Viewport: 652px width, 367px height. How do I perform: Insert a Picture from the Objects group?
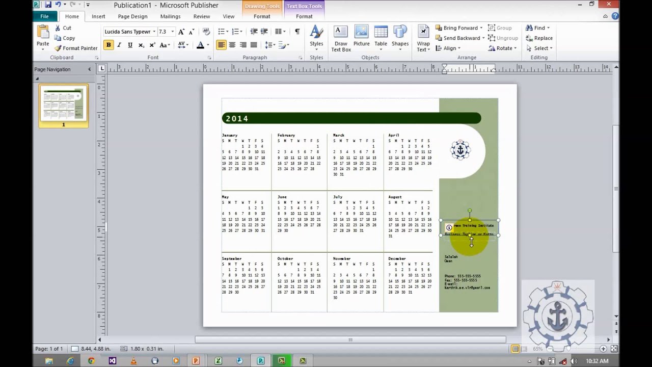click(x=361, y=36)
